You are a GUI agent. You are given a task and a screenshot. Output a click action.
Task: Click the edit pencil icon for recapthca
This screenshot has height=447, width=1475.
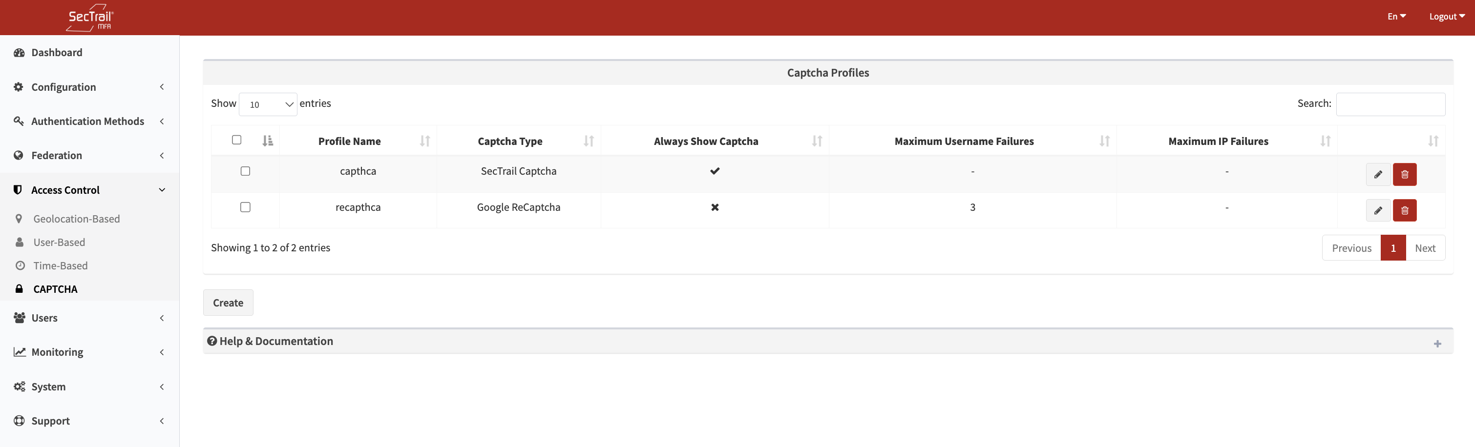tap(1378, 211)
